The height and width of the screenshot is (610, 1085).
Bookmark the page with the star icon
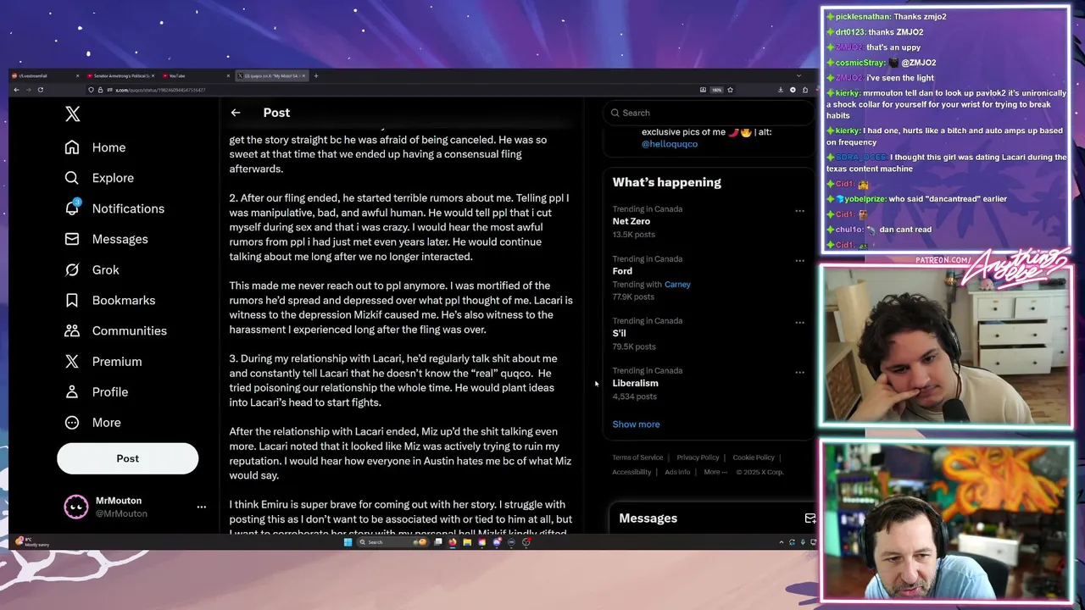click(730, 90)
